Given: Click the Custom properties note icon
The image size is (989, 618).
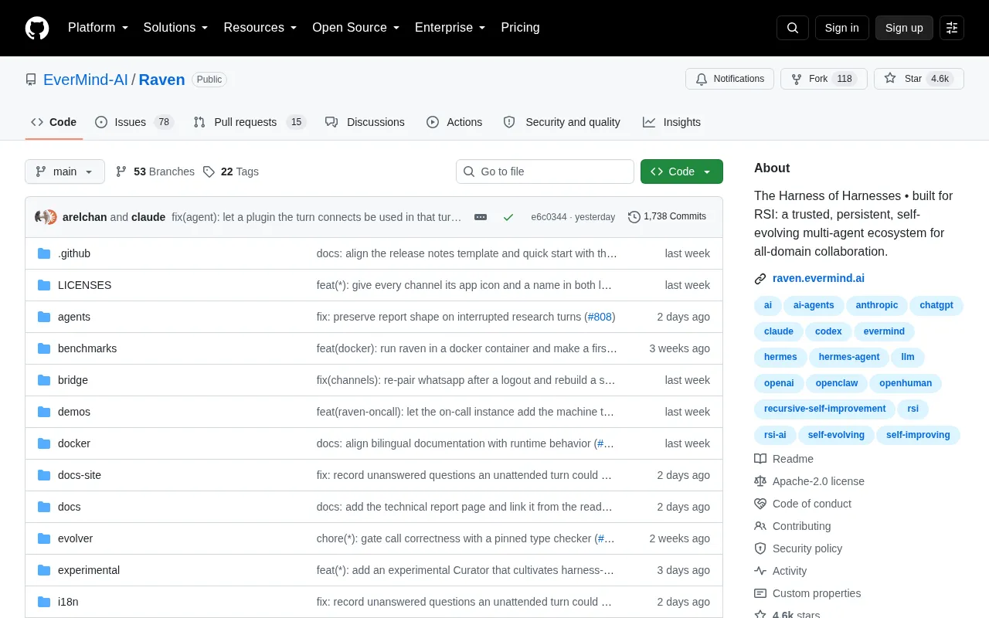Looking at the screenshot, I should [760, 593].
